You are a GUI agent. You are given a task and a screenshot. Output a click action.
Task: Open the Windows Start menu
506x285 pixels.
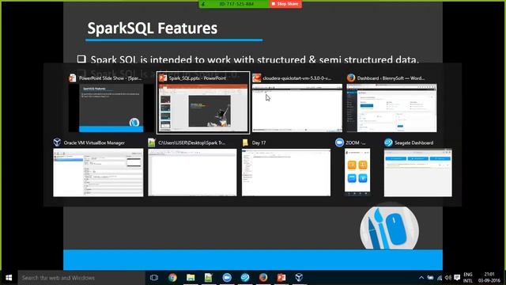9,278
